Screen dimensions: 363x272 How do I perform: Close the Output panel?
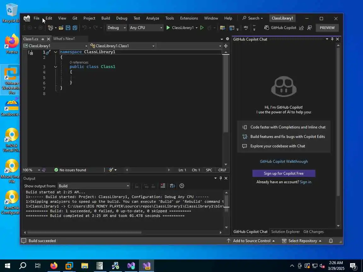click(226, 178)
